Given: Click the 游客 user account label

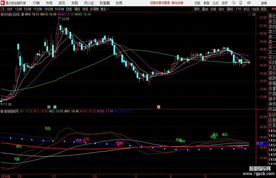Looking at the screenshot, I should point(264,3).
